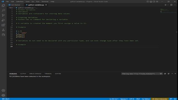Switch to the DEBUG CONSOLE panel tab
The height and width of the screenshot is (100, 178).
(x=35, y=74)
